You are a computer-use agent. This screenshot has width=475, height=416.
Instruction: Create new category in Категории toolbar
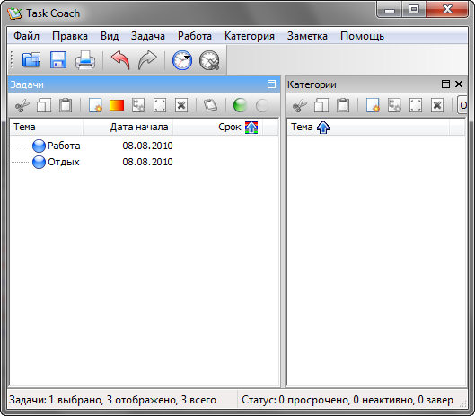(373, 106)
